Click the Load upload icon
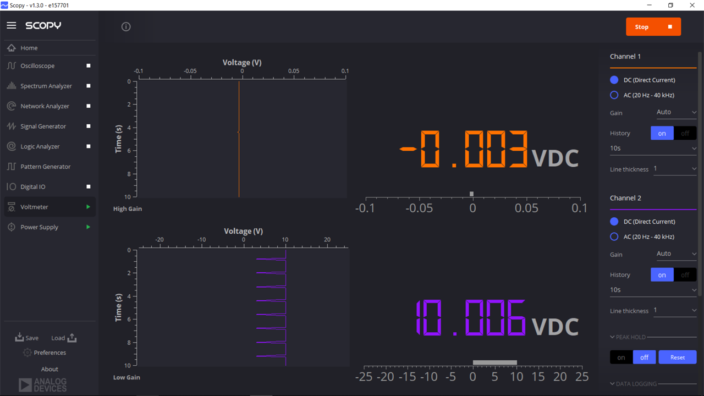 72,337
